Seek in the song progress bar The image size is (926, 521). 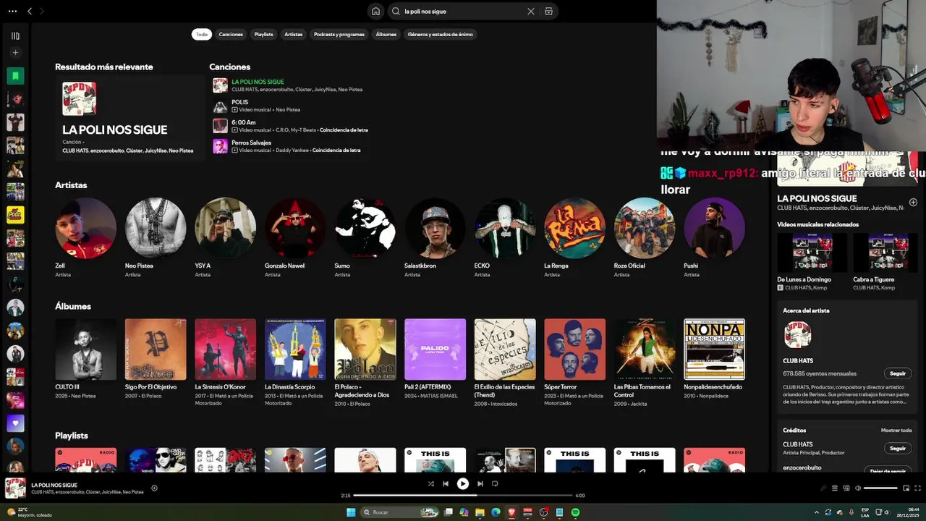click(463, 496)
